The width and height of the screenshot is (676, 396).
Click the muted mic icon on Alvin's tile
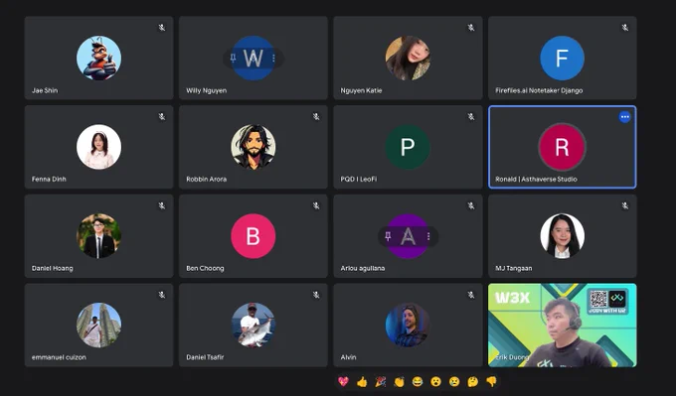point(471,295)
